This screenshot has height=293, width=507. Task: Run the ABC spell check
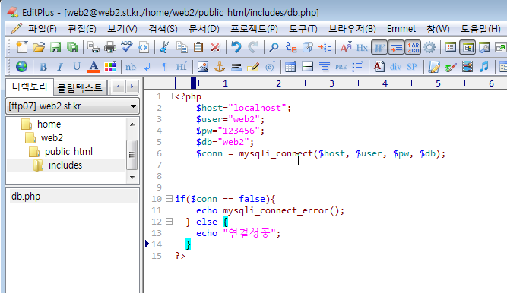127,48
